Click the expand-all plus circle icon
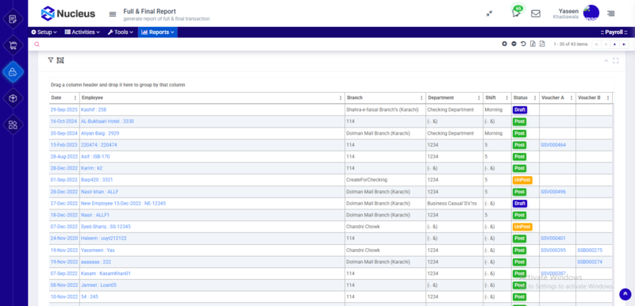Viewport: 635px width, 306px height. (504, 44)
